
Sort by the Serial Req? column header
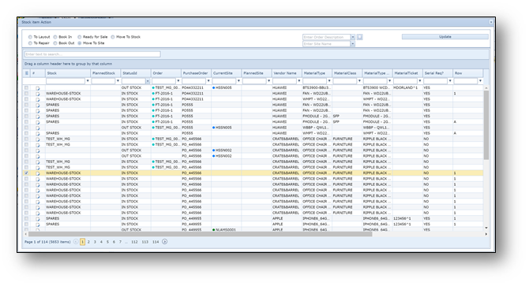tap(437, 73)
